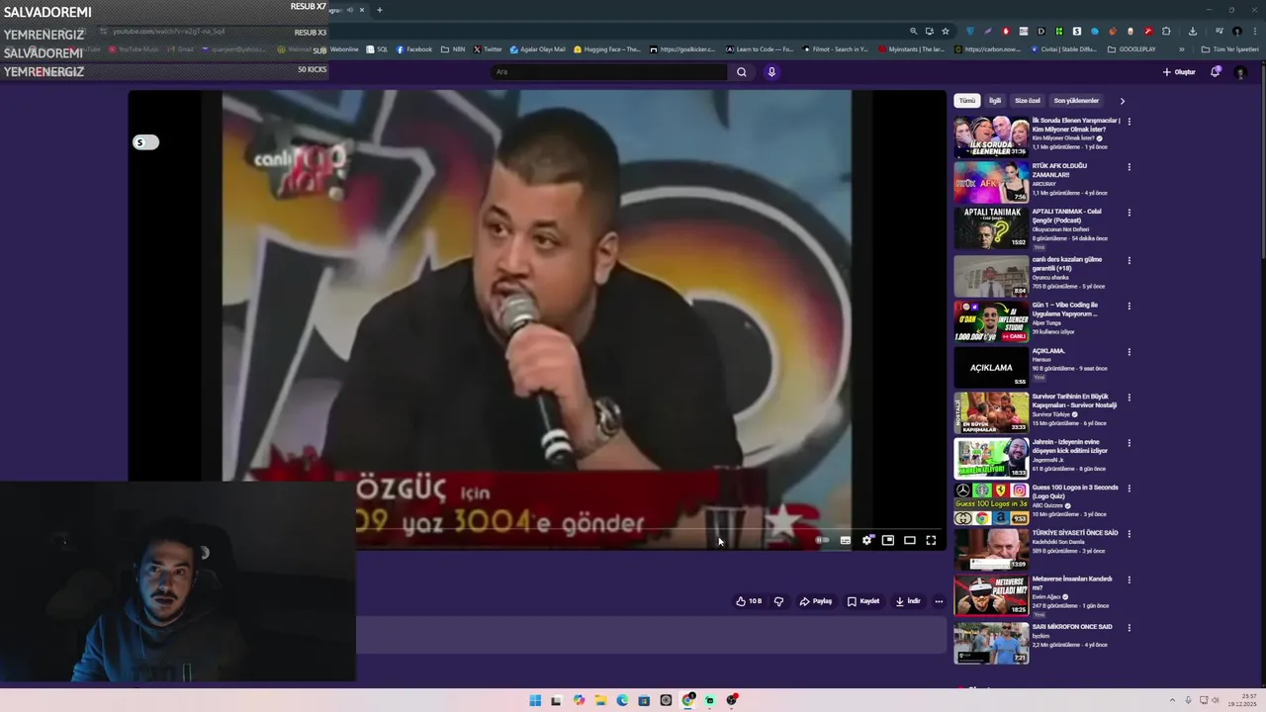Select the Son yüklenenler filter chip

click(1076, 101)
